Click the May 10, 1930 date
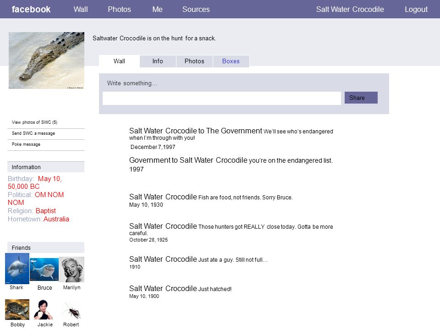The height and width of the screenshot is (330, 440). [146, 205]
